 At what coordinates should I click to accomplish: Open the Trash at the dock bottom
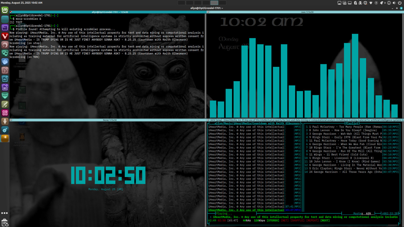pos(5,223)
